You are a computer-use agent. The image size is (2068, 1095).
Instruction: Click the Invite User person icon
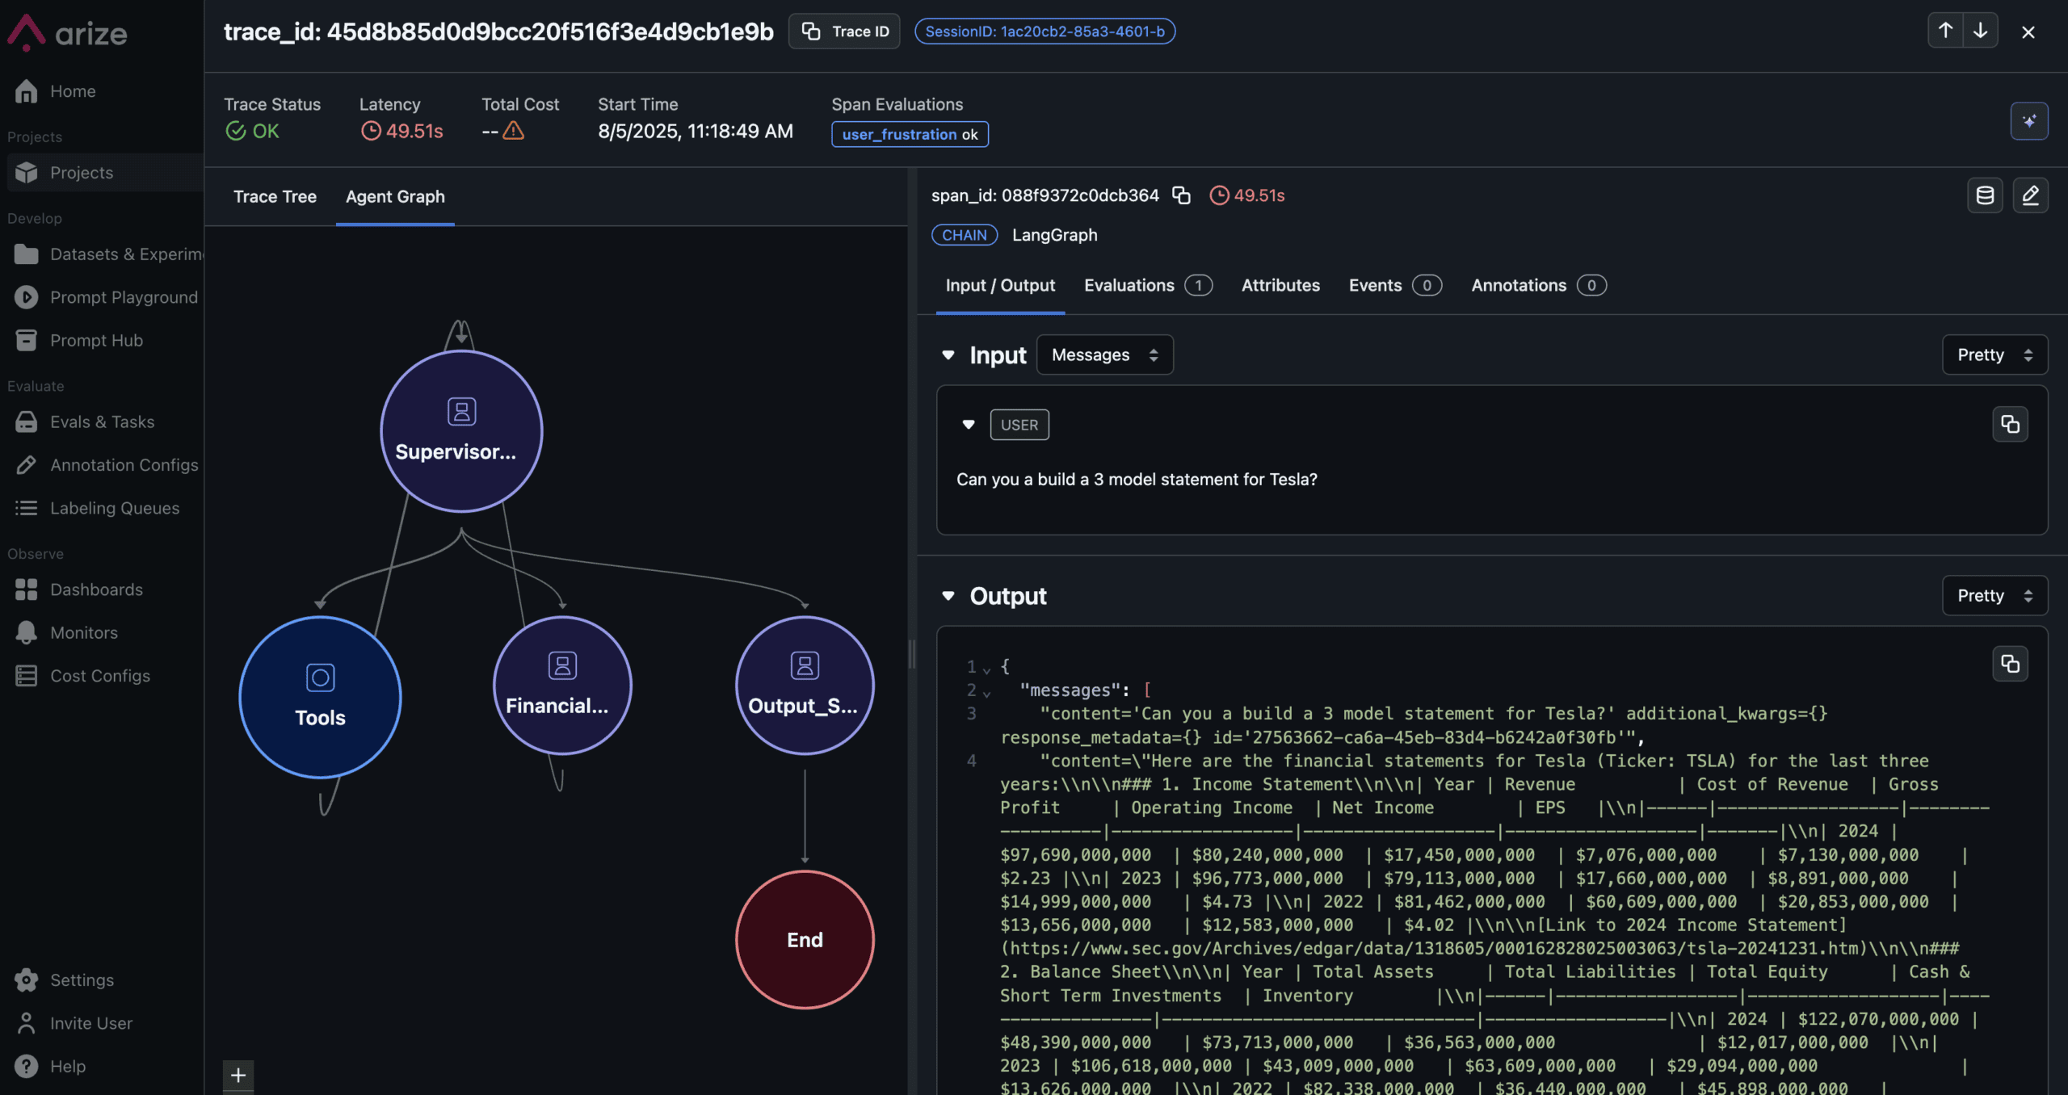click(x=26, y=1023)
